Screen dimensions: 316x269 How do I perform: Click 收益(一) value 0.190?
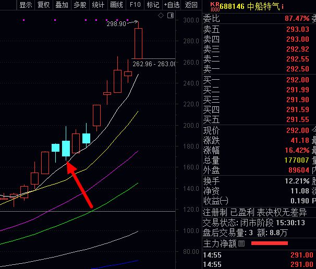pyautogui.click(x=300, y=201)
